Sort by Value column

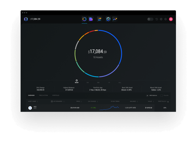coord(151,102)
